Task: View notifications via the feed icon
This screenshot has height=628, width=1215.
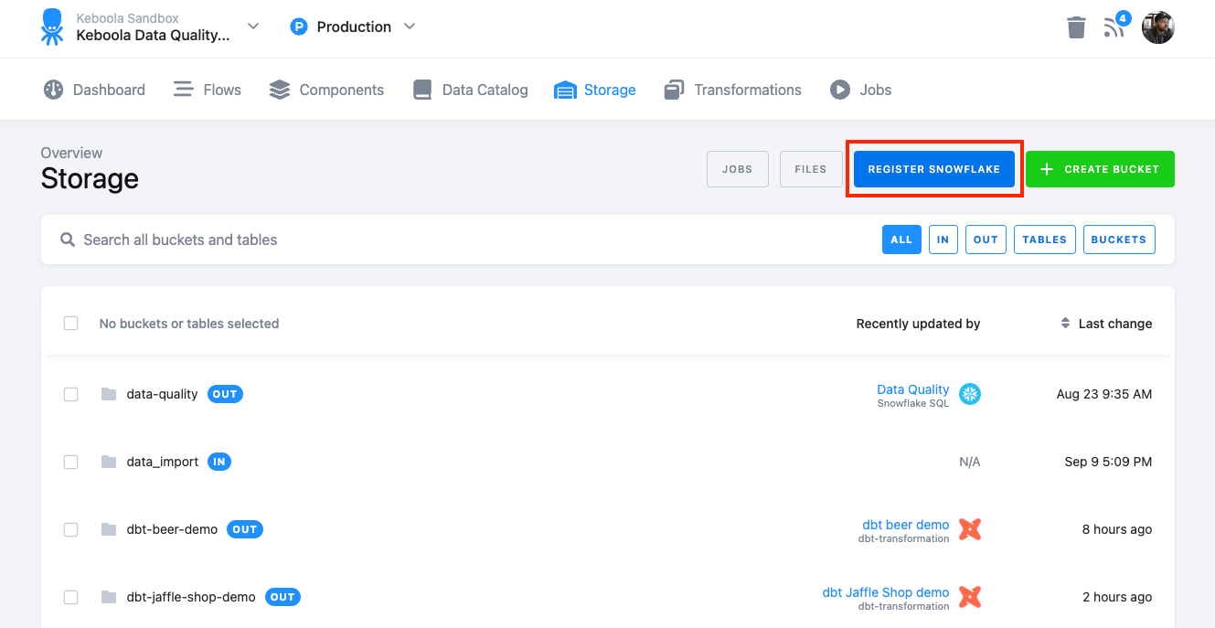Action: point(1114,28)
